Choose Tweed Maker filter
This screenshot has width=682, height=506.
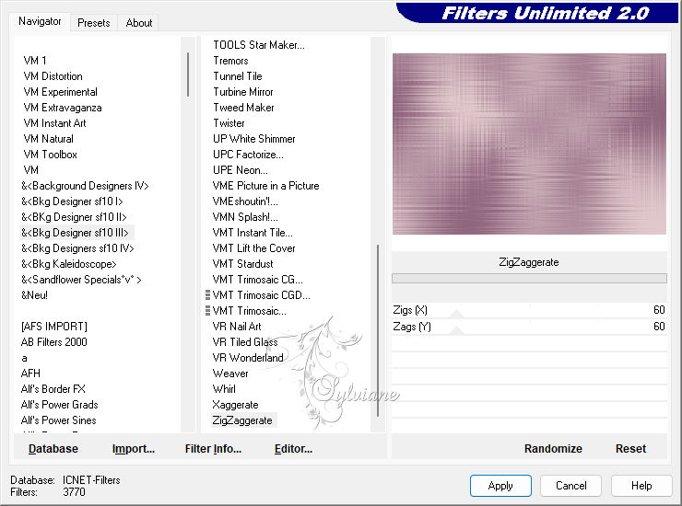click(243, 108)
